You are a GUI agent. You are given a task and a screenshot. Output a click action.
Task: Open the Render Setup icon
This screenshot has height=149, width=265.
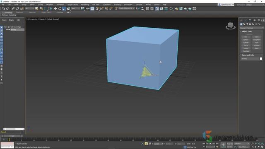[x=181, y=9]
